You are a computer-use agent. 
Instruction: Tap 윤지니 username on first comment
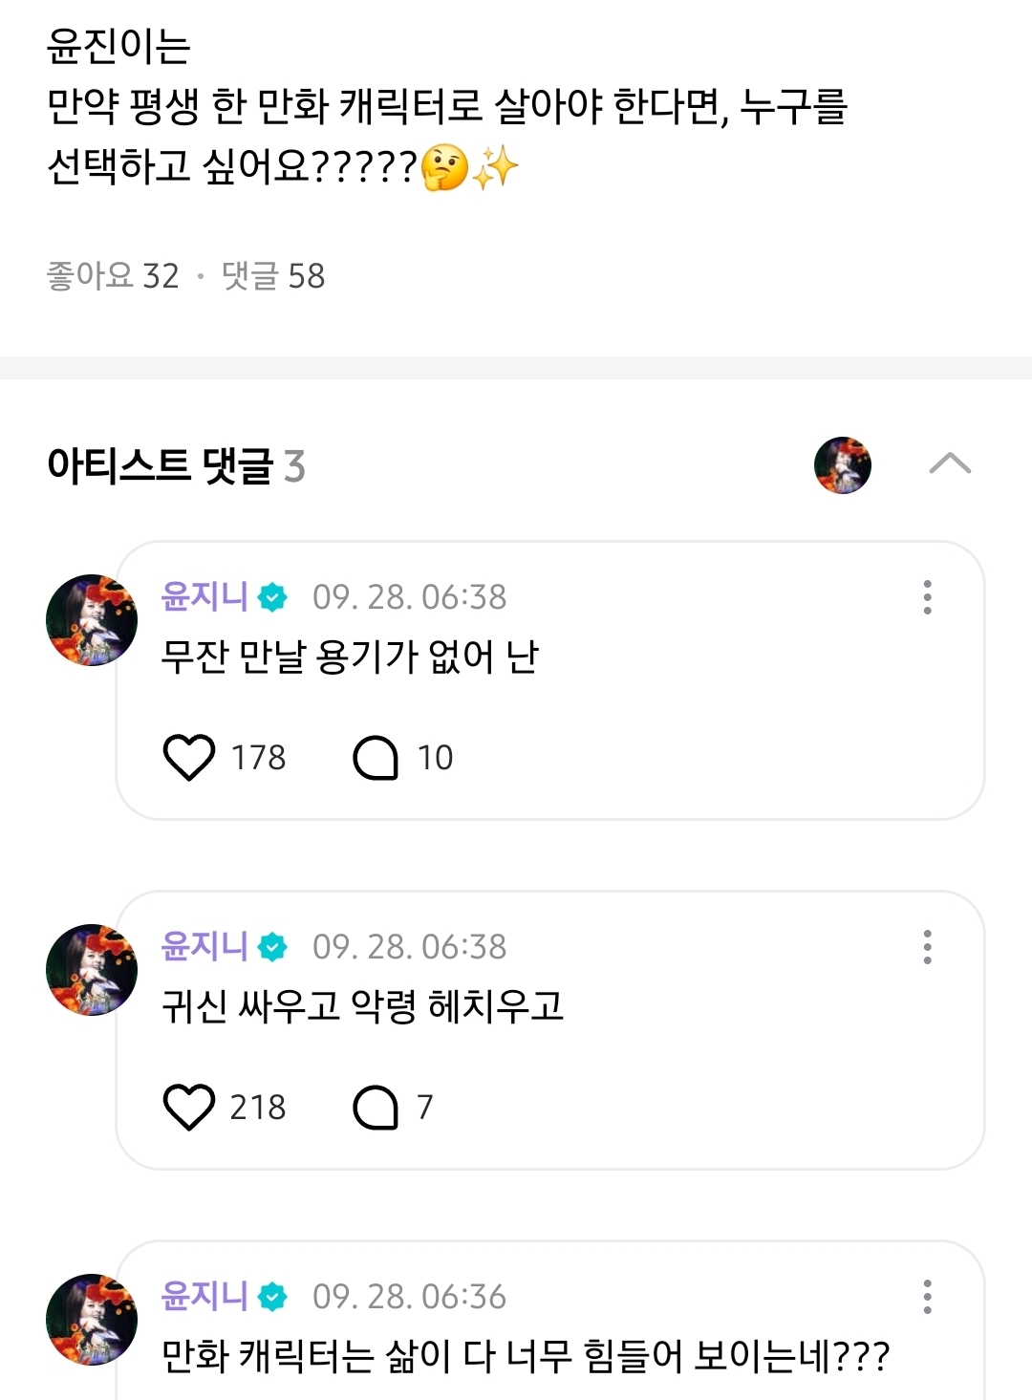[204, 597]
